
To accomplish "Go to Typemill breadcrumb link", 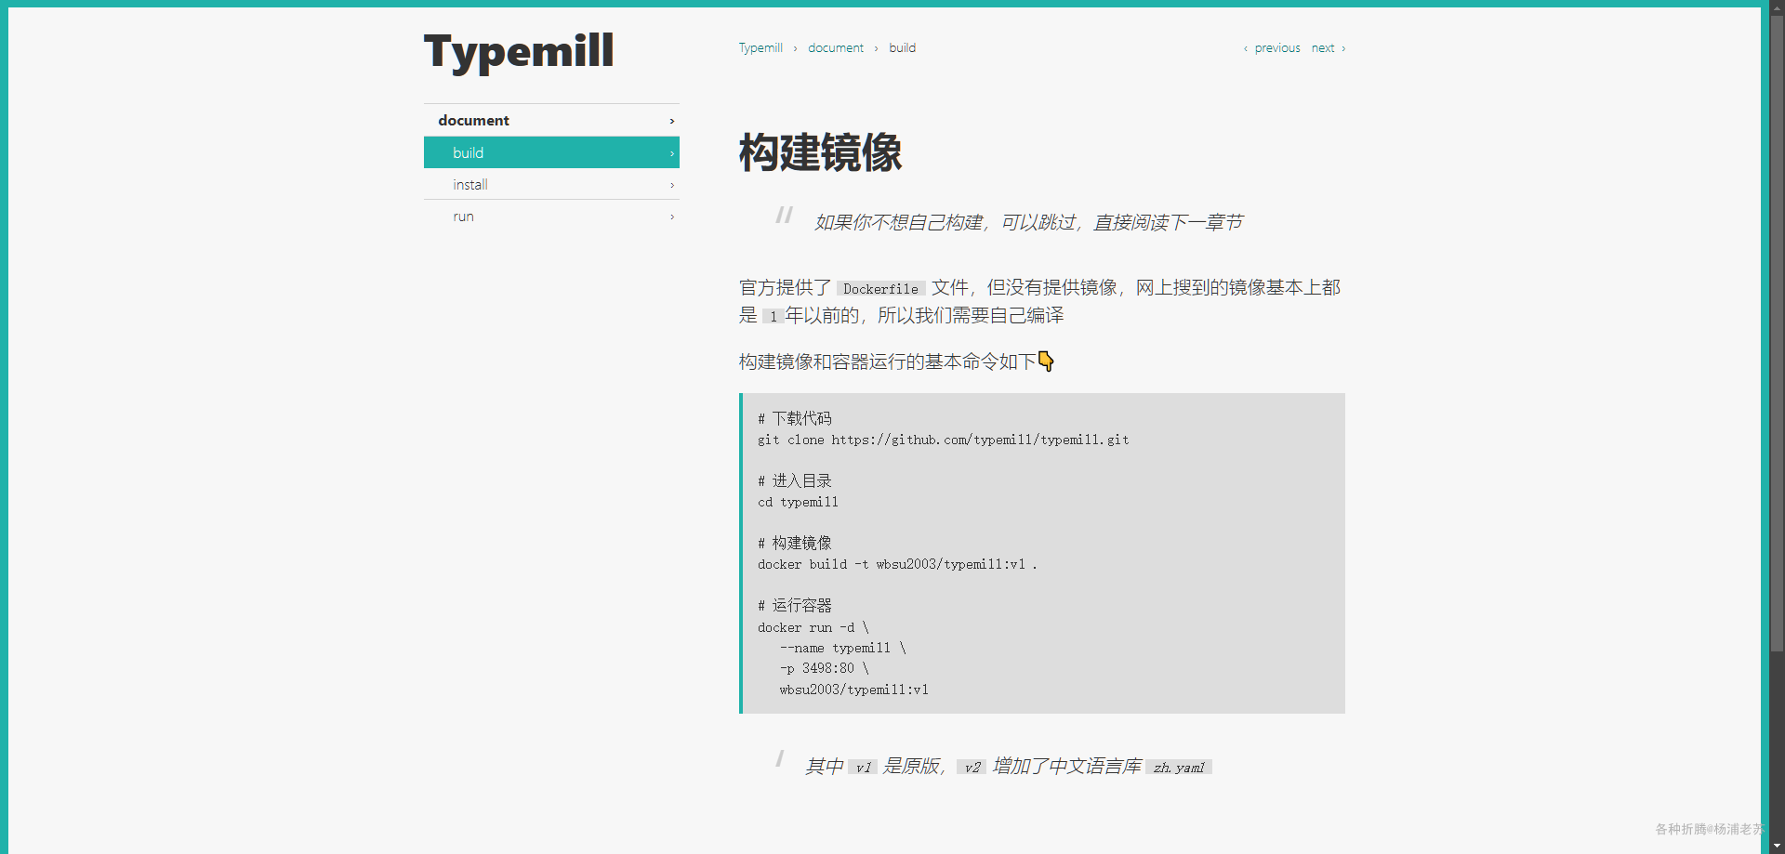I will pos(760,47).
